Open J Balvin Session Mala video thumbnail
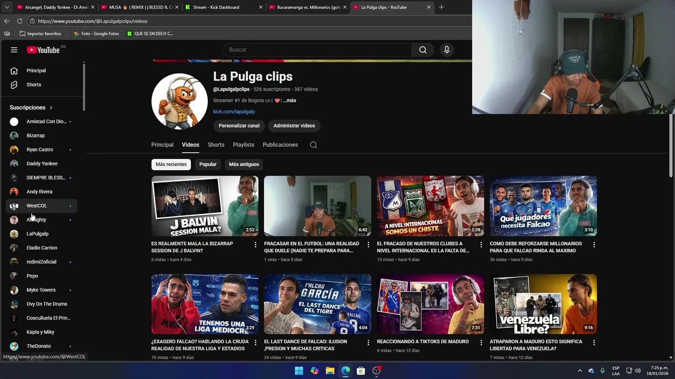Image resolution: width=675 pixels, height=379 pixels. click(x=205, y=206)
